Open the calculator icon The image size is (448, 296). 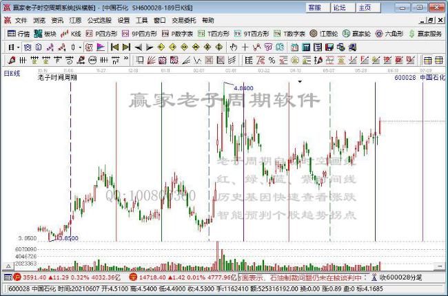pyautogui.click(x=306, y=47)
